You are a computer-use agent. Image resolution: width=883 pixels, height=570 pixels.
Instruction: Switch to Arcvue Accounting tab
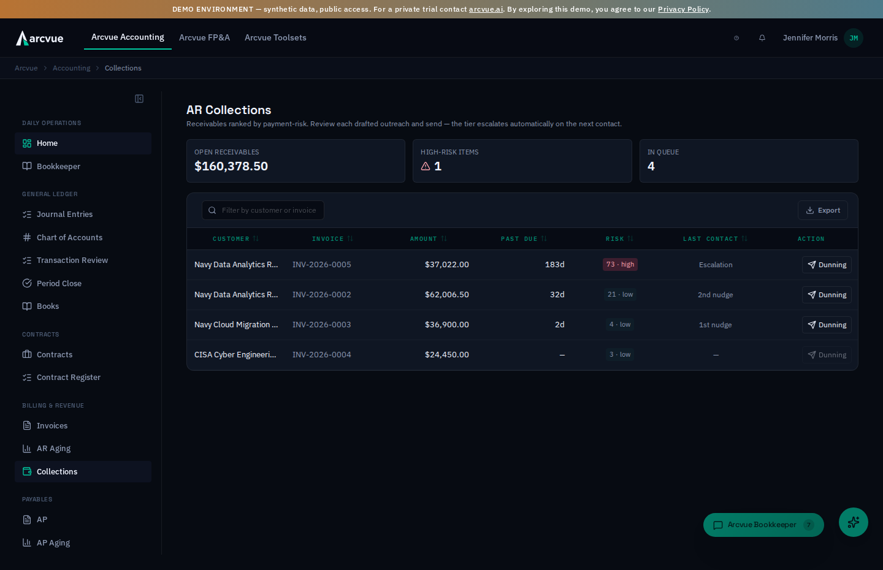[x=128, y=37]
